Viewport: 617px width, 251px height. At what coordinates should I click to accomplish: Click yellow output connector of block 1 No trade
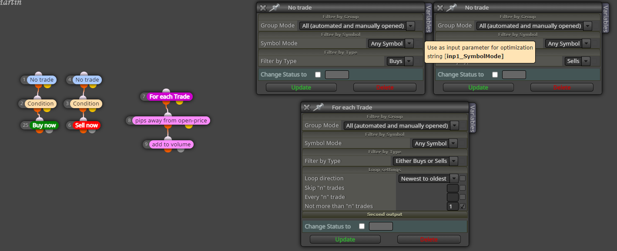point(47,85)
